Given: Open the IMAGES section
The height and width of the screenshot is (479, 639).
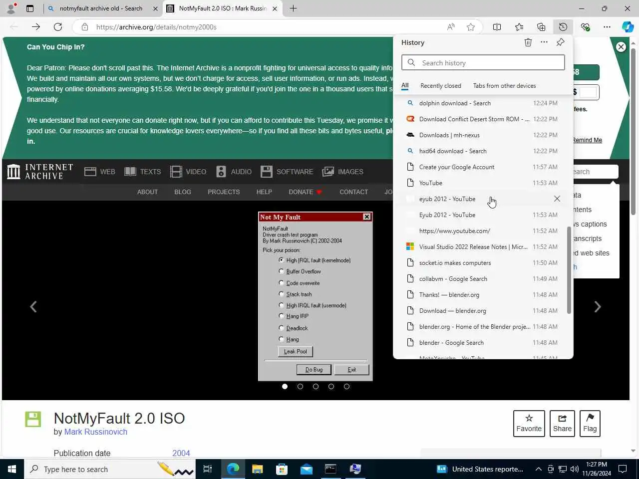Looking at the screenshot, I should 343,172.
